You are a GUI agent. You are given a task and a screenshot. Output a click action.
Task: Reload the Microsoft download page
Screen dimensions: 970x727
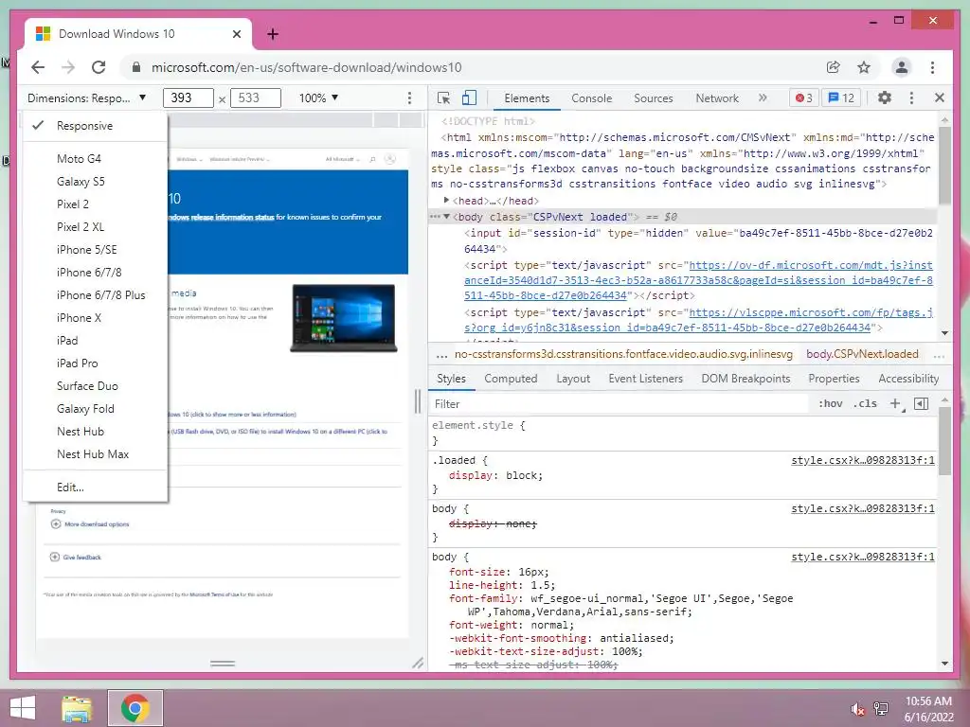click(x=99, y=67)
